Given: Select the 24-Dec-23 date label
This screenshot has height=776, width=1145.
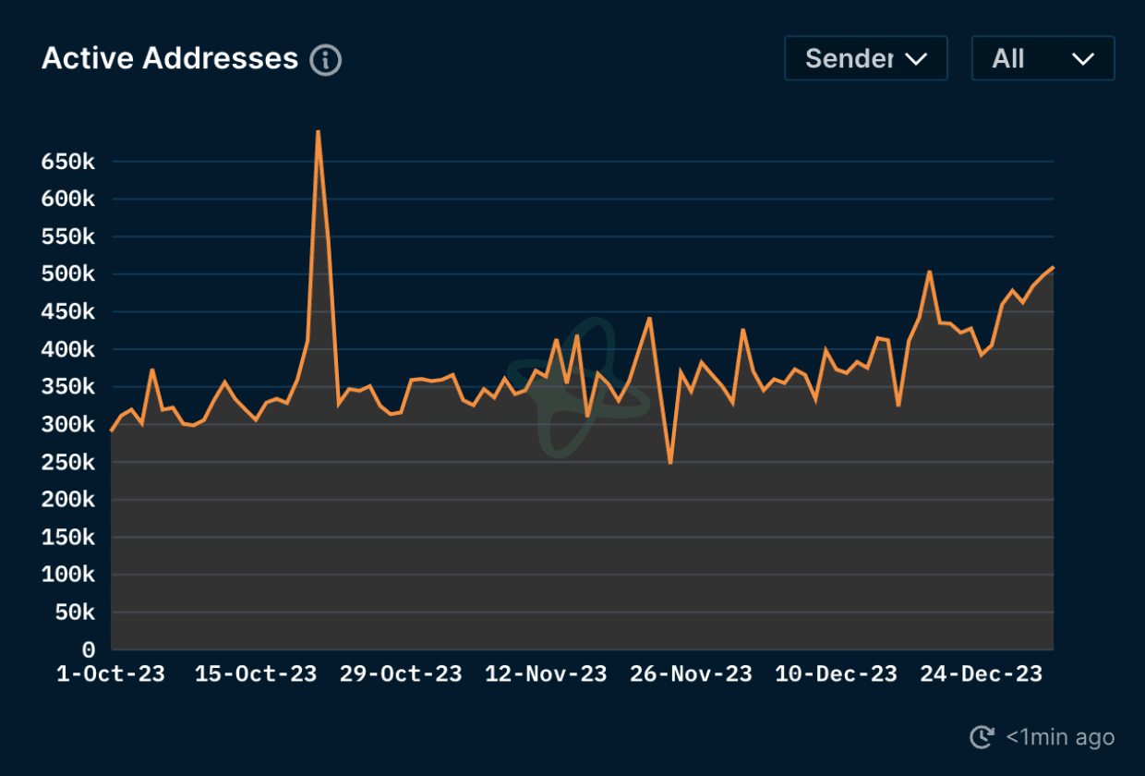Looking at the screenshot, I should 981,674.
